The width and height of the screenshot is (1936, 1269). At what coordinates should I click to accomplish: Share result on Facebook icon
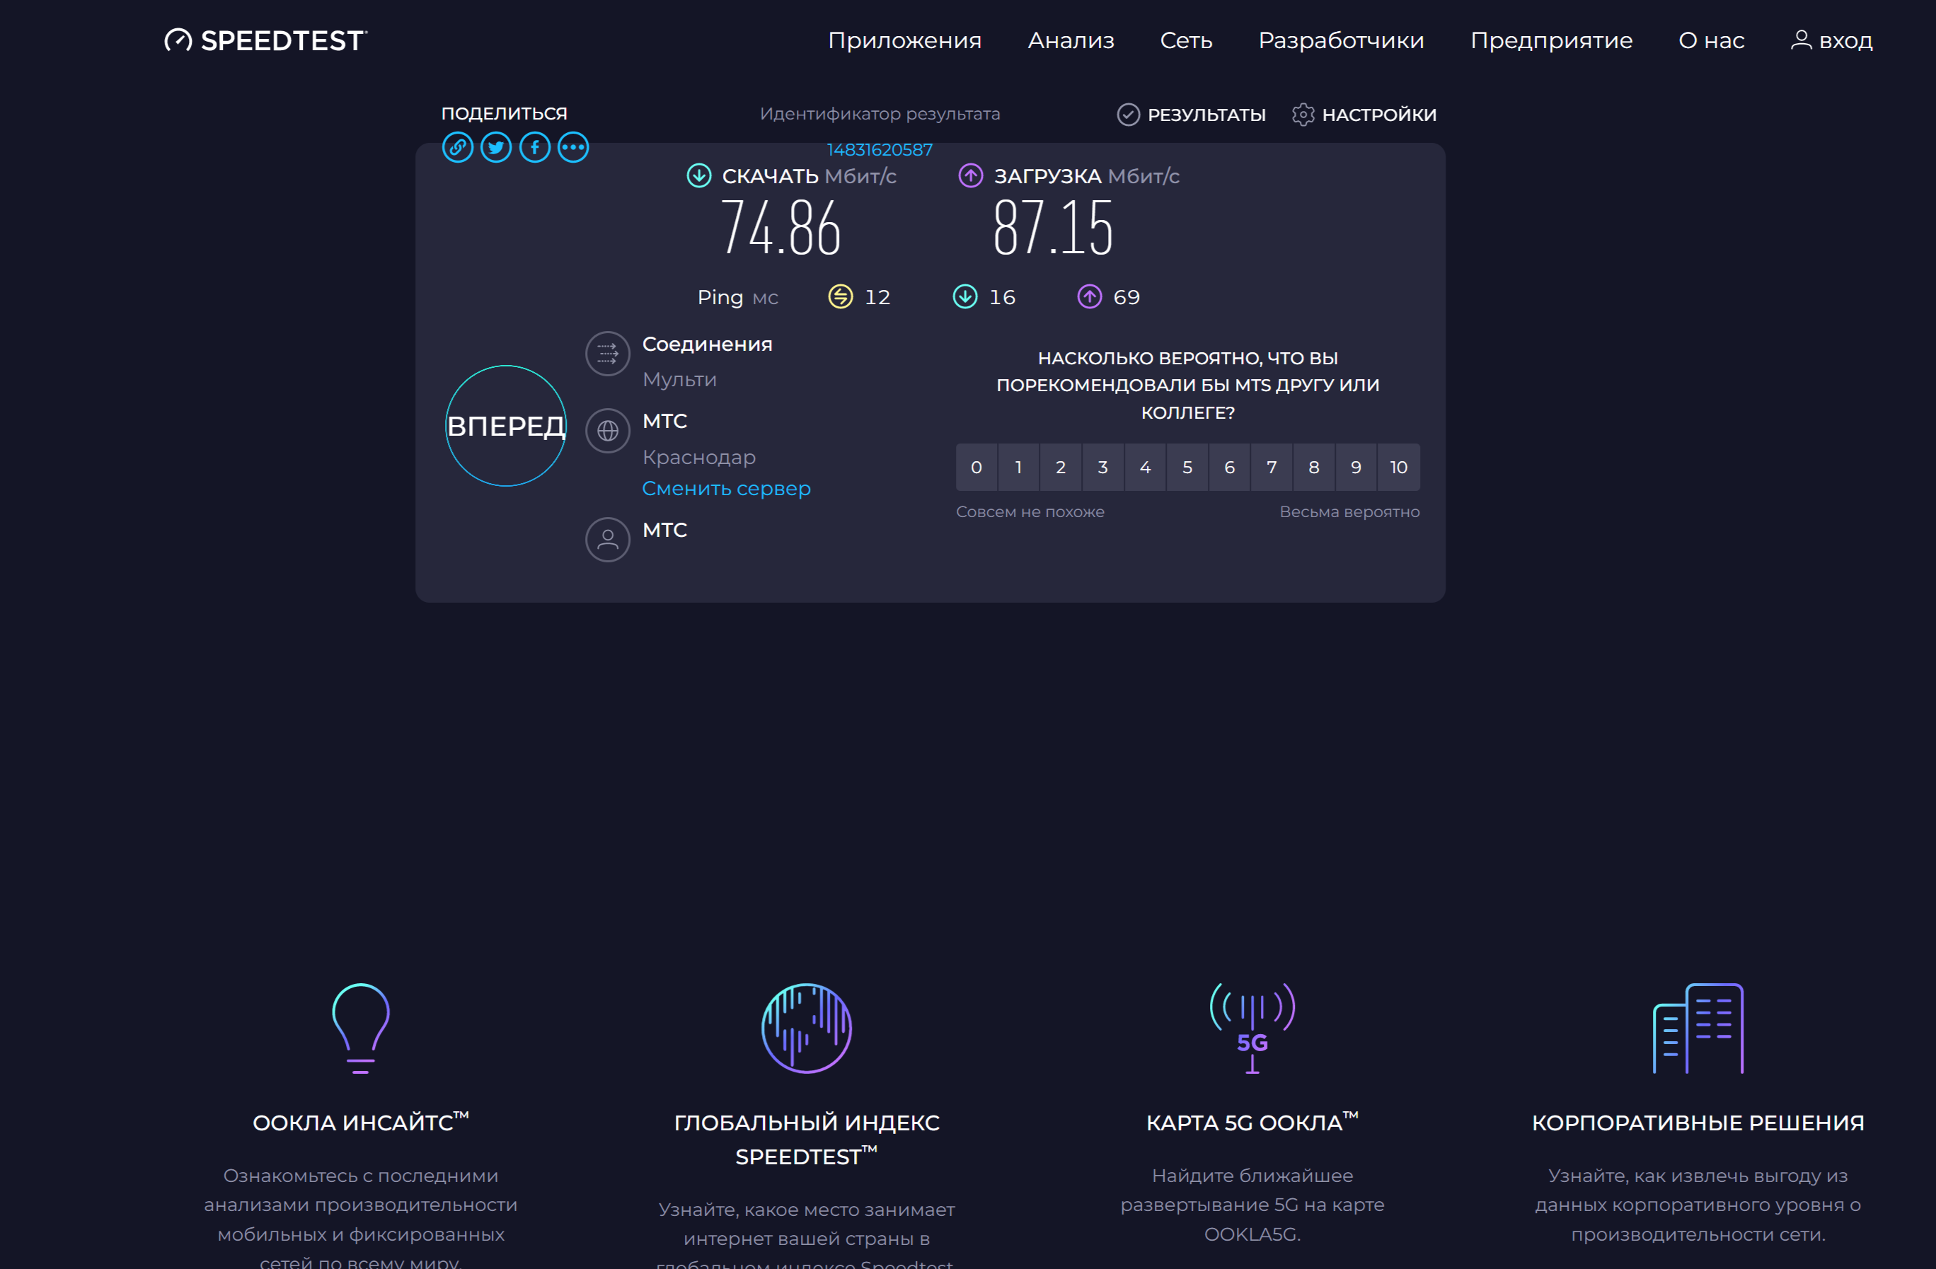coord(534,147)
